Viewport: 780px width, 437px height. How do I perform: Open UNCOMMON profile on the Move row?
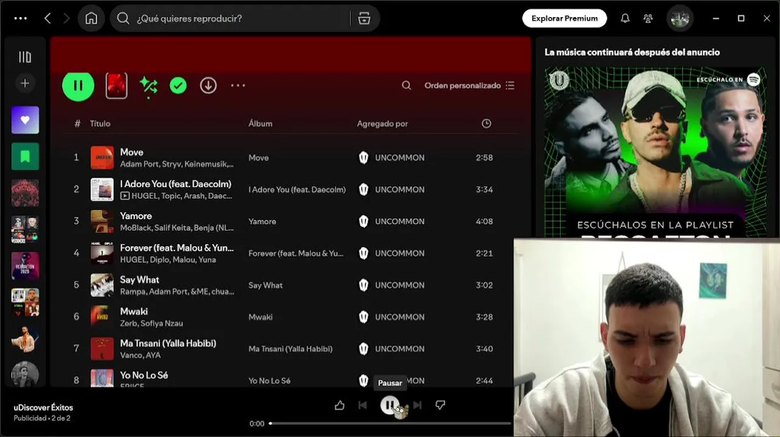(x=399, y=158)
